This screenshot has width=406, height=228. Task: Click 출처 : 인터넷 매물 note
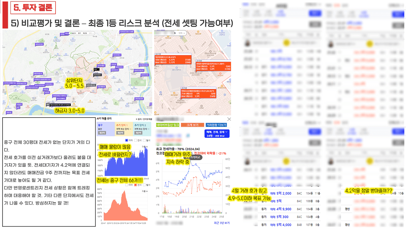coord(144,119)
